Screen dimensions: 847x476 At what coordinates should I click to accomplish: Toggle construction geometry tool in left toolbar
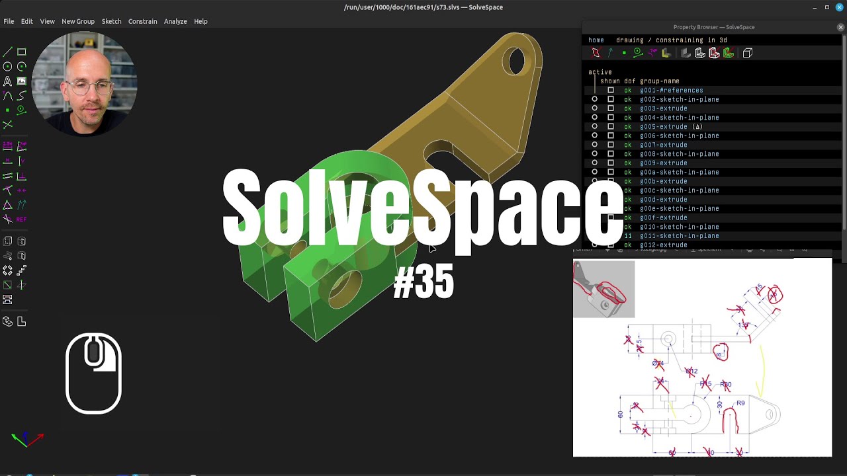click(x=21, y=110)
